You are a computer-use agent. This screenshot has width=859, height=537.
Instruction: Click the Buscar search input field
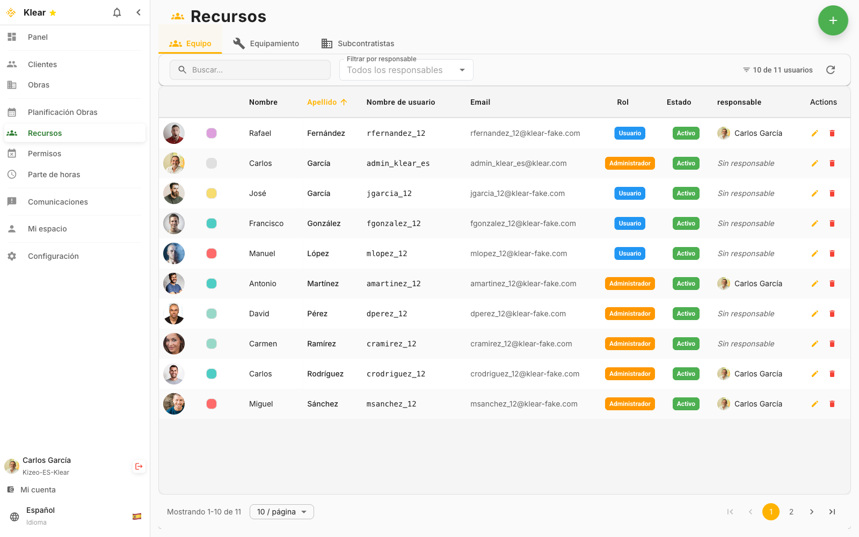click(x=250, y=70)
